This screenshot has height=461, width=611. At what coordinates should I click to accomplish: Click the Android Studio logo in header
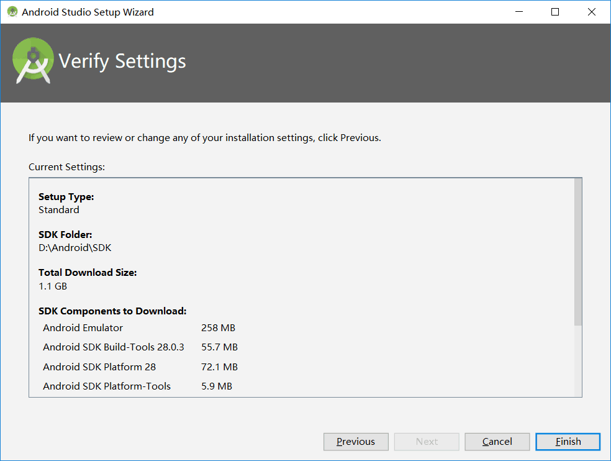click(x=33, y=60)
